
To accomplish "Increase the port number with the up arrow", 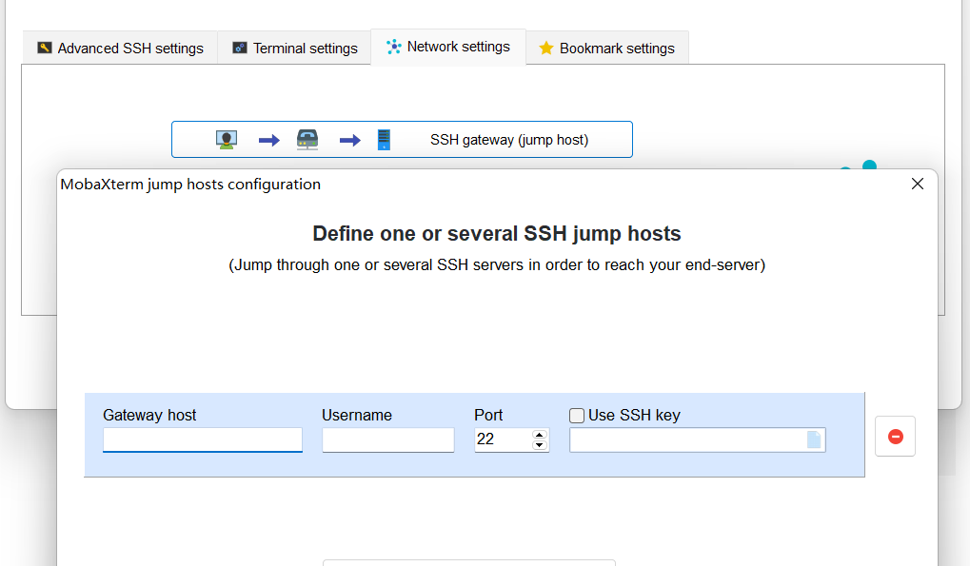I will click(x=540, y=435).
